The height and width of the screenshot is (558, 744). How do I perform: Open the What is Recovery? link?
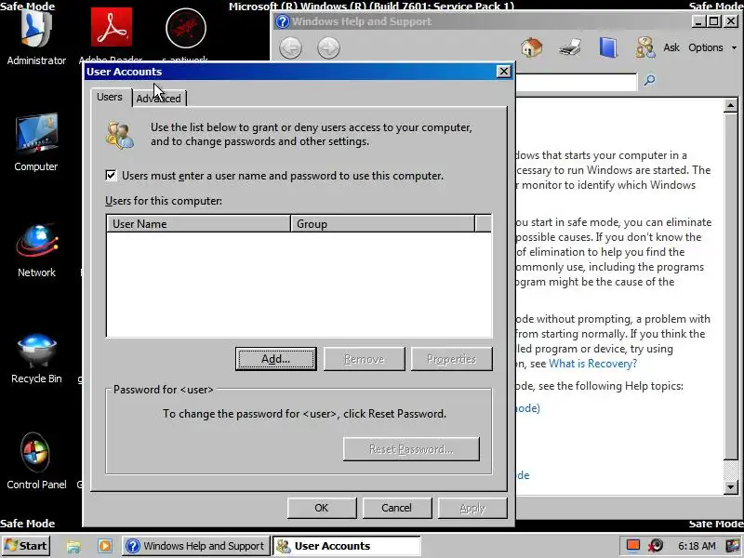coord(592,364)
